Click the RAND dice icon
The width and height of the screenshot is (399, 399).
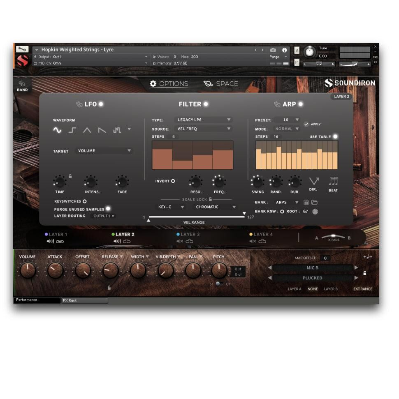point(22,84)
